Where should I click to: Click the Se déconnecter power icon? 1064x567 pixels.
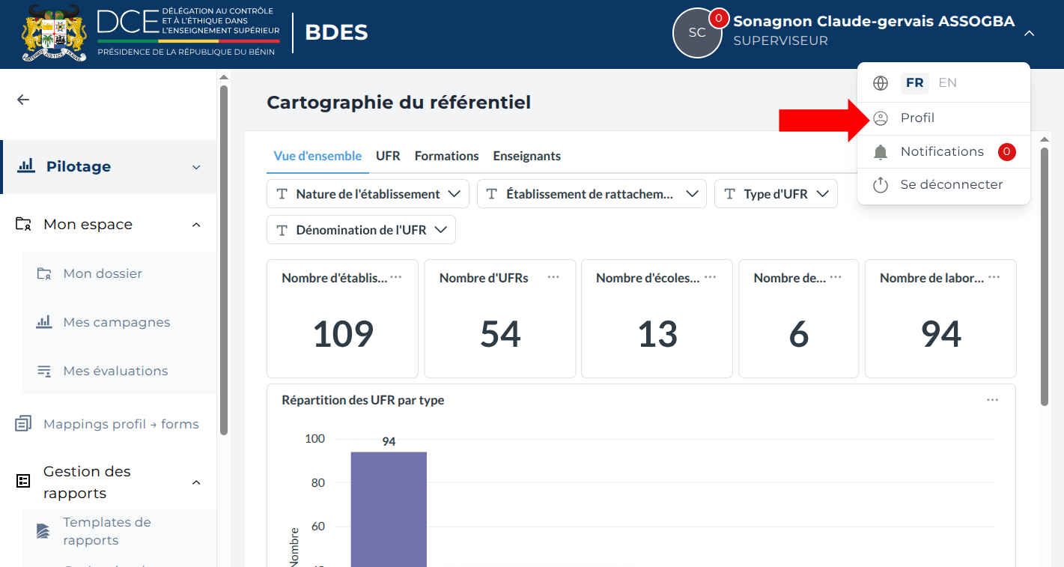click(881, 184)
